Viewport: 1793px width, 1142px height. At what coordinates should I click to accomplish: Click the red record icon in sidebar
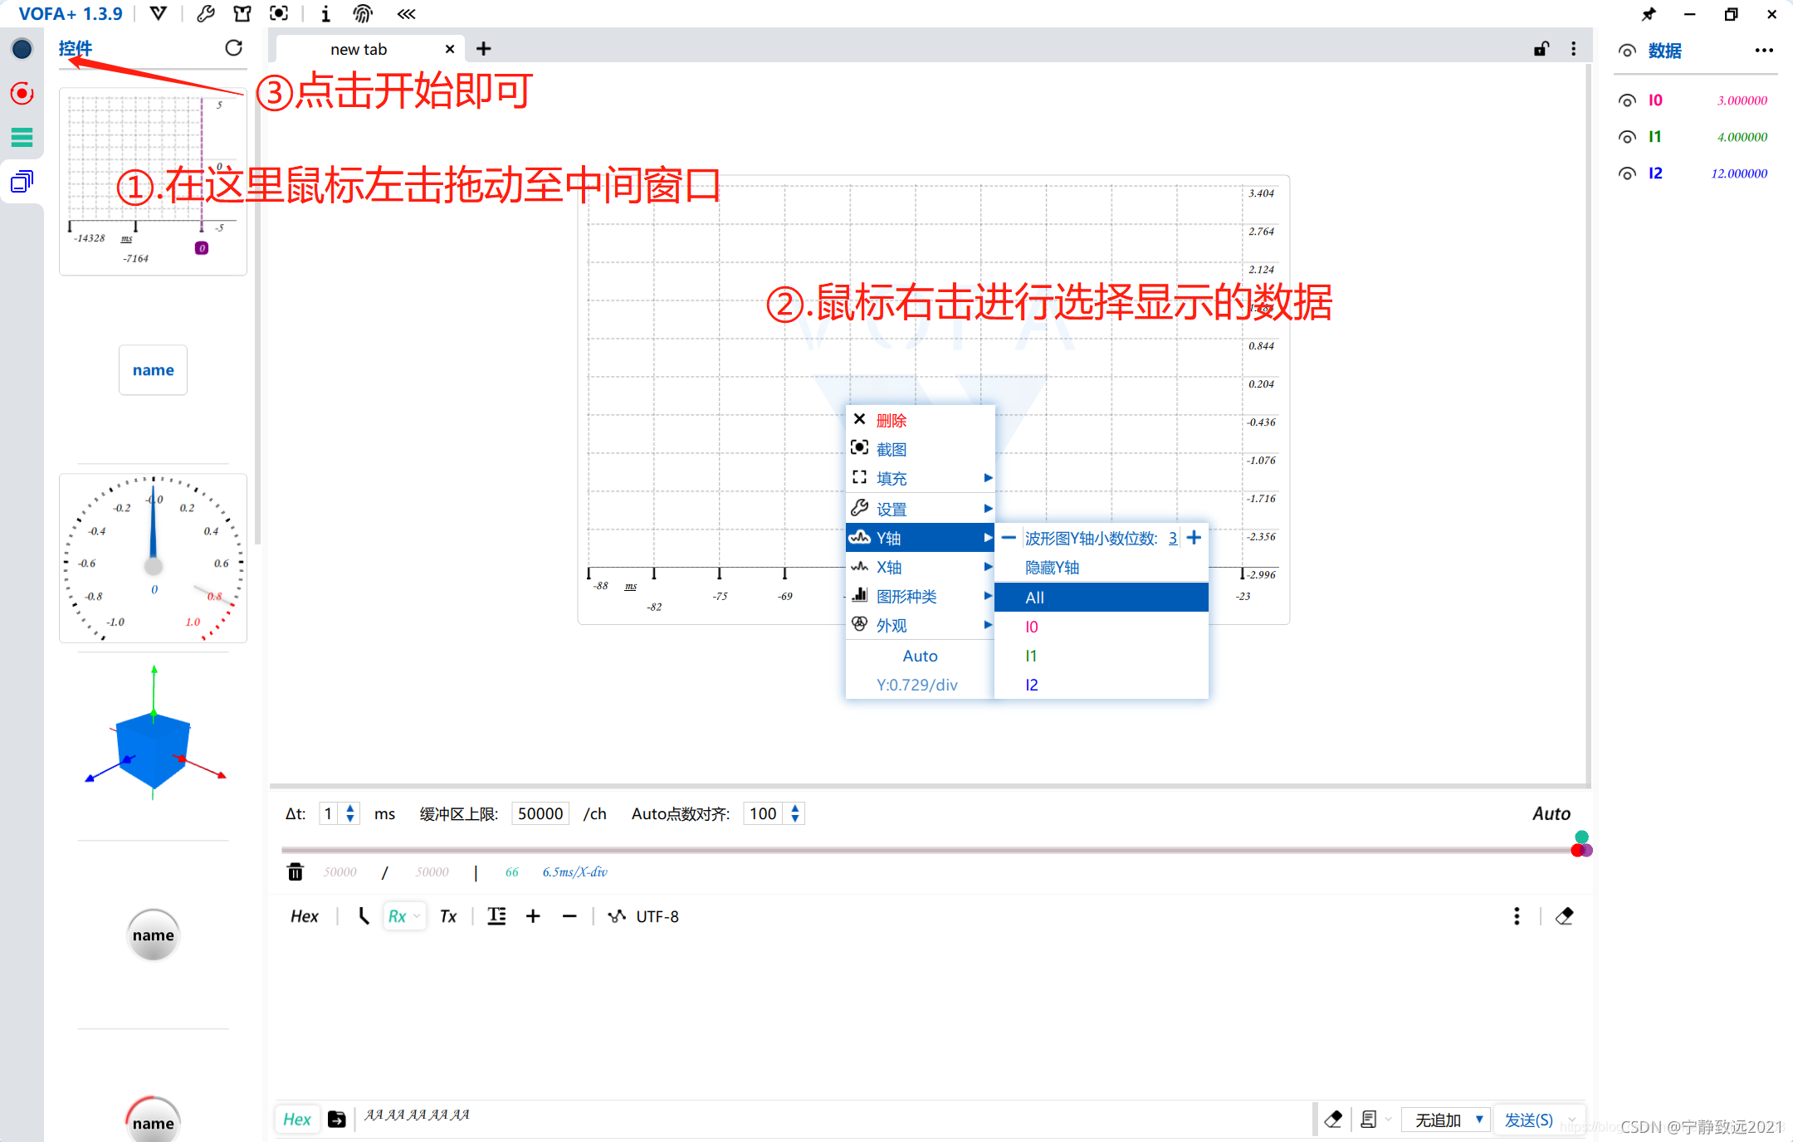point(22,93)
